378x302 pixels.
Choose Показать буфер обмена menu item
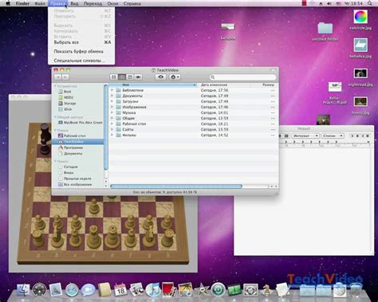point(81,52)
